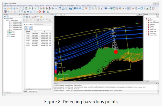The image size is (162, 106).
Task: Click the yellow brush icon in Power Line panel
Action: (41, 17)
